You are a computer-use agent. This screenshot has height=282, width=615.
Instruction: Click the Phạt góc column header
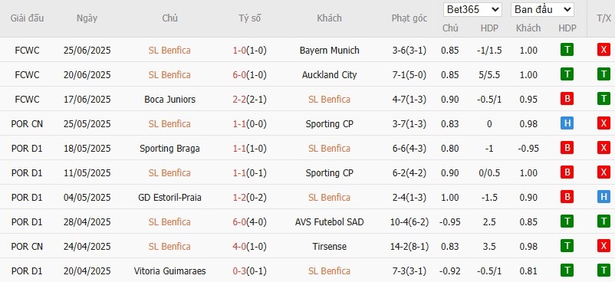click(x=409, y=18)
